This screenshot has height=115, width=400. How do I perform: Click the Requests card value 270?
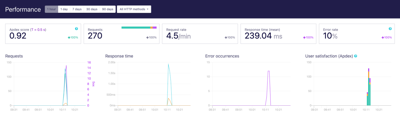click(x=95, y=36)
